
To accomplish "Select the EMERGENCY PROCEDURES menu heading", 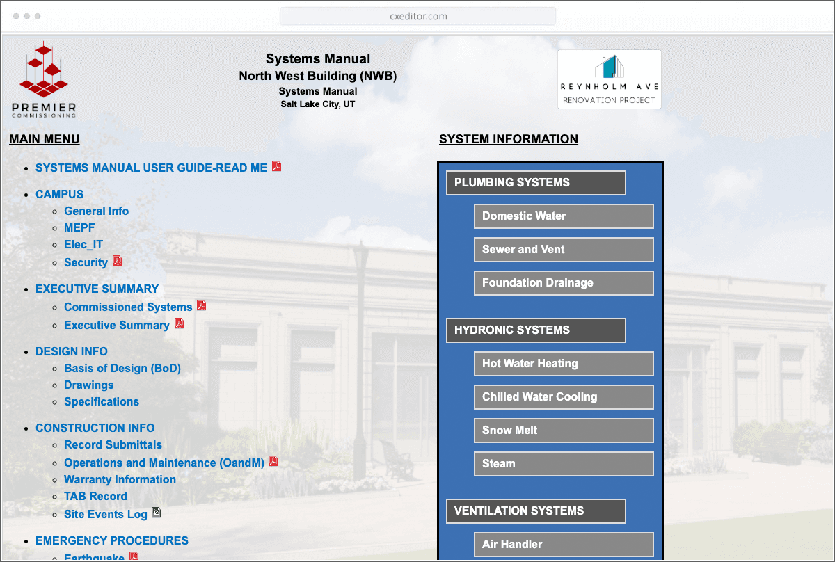I will tap(111, 541).
